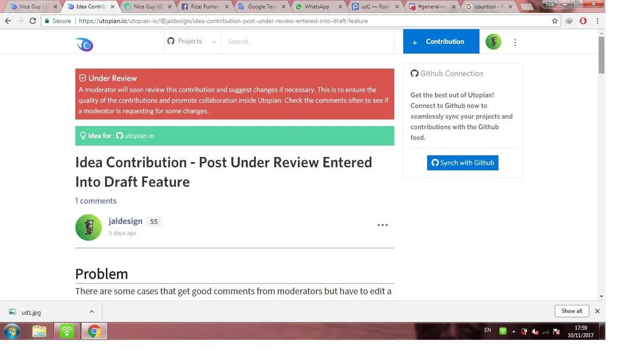
Task: Open the Chrome three-dot menu
Action: pyautogui.click(x=597, y=21)
